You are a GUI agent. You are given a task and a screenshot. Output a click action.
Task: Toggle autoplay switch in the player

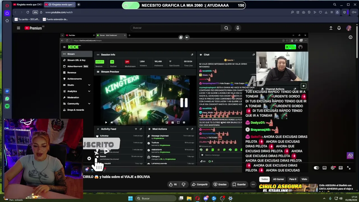[316, 168]
